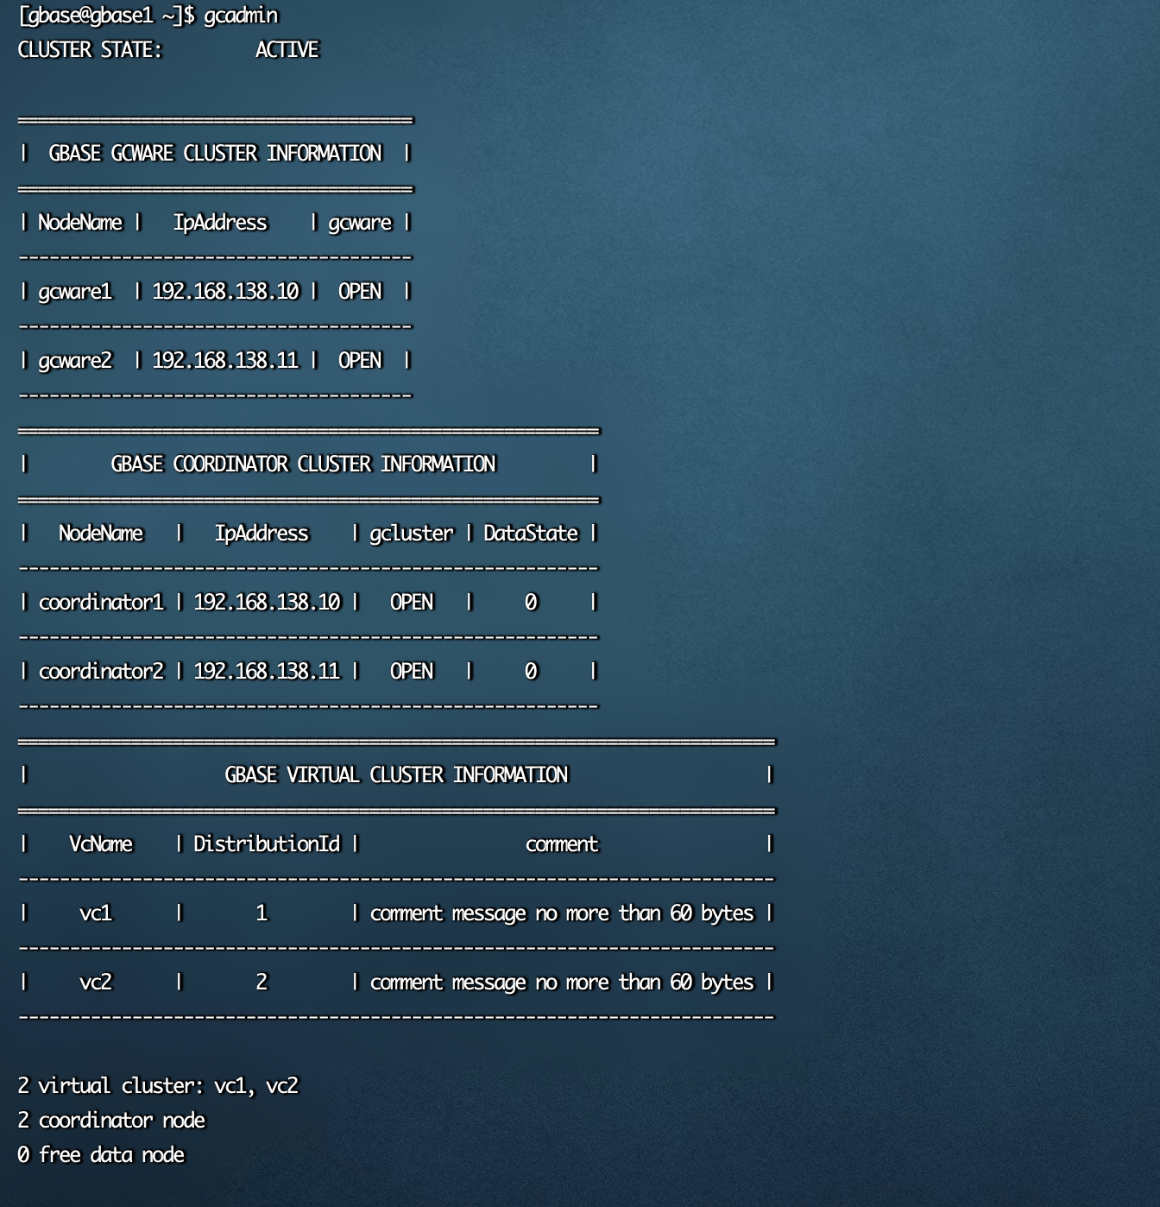
Task: Click the "coordinator2" node name
Action: point(101,672)
